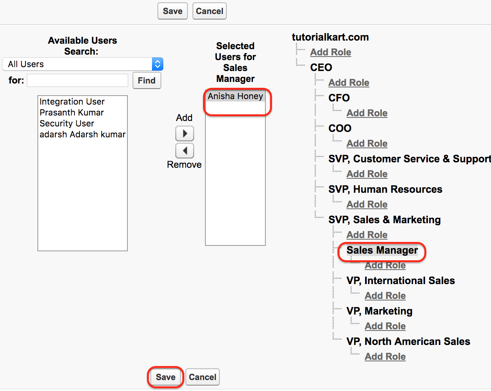Click the tutorialkart.com root node
This screenshot has width=491, height=391.
click(330, 37)
